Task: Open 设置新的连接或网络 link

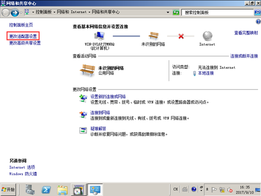Action: click(x=108, y=97)
